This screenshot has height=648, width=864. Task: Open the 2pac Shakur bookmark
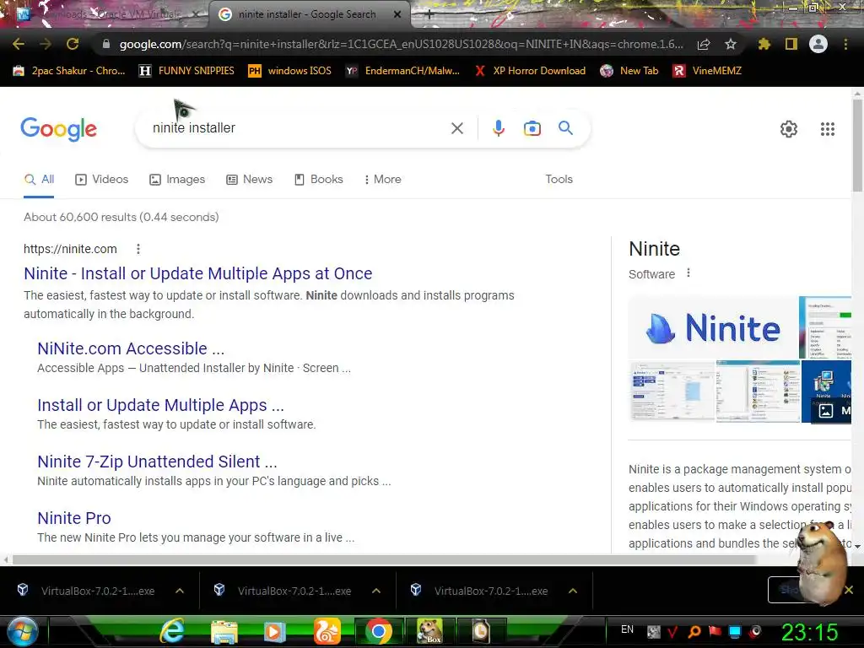[69, 71]
